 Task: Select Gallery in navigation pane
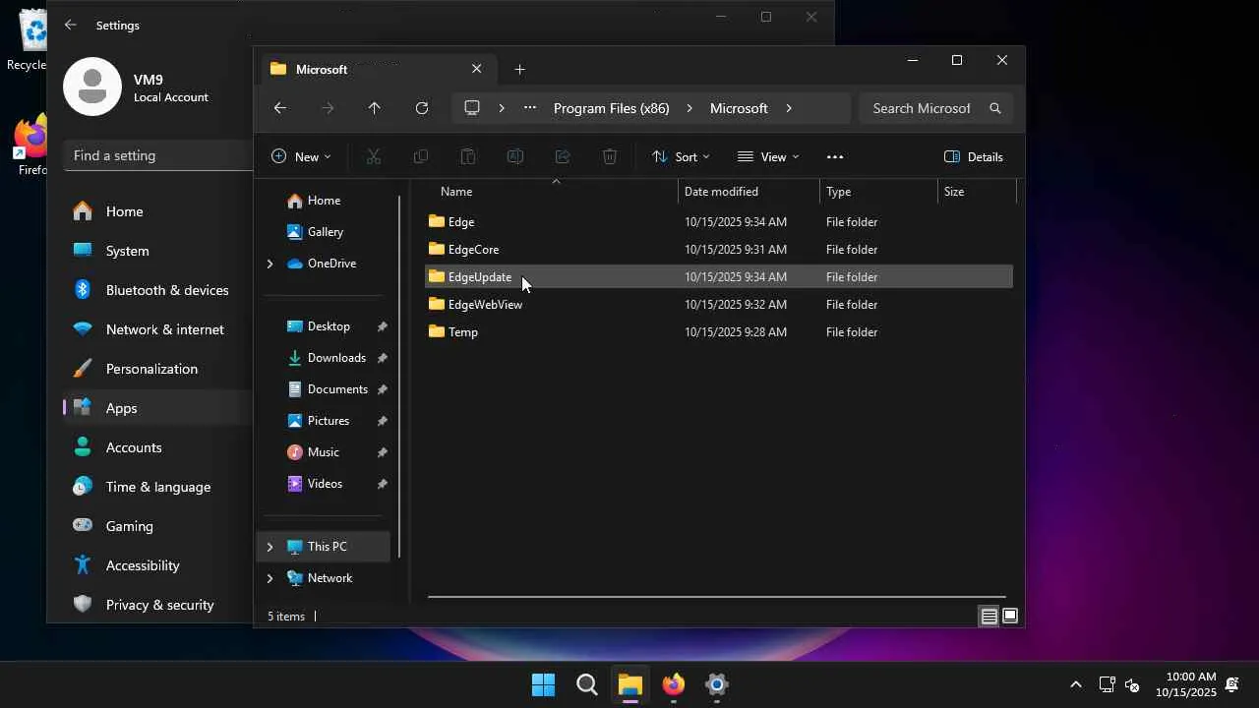pos(325,232)
